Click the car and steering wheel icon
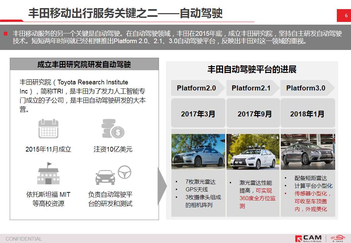 pos(113,175)
